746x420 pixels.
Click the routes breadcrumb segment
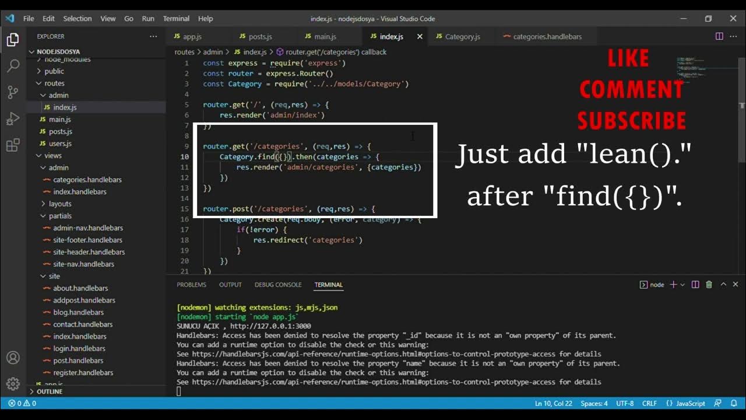point(185,52)
